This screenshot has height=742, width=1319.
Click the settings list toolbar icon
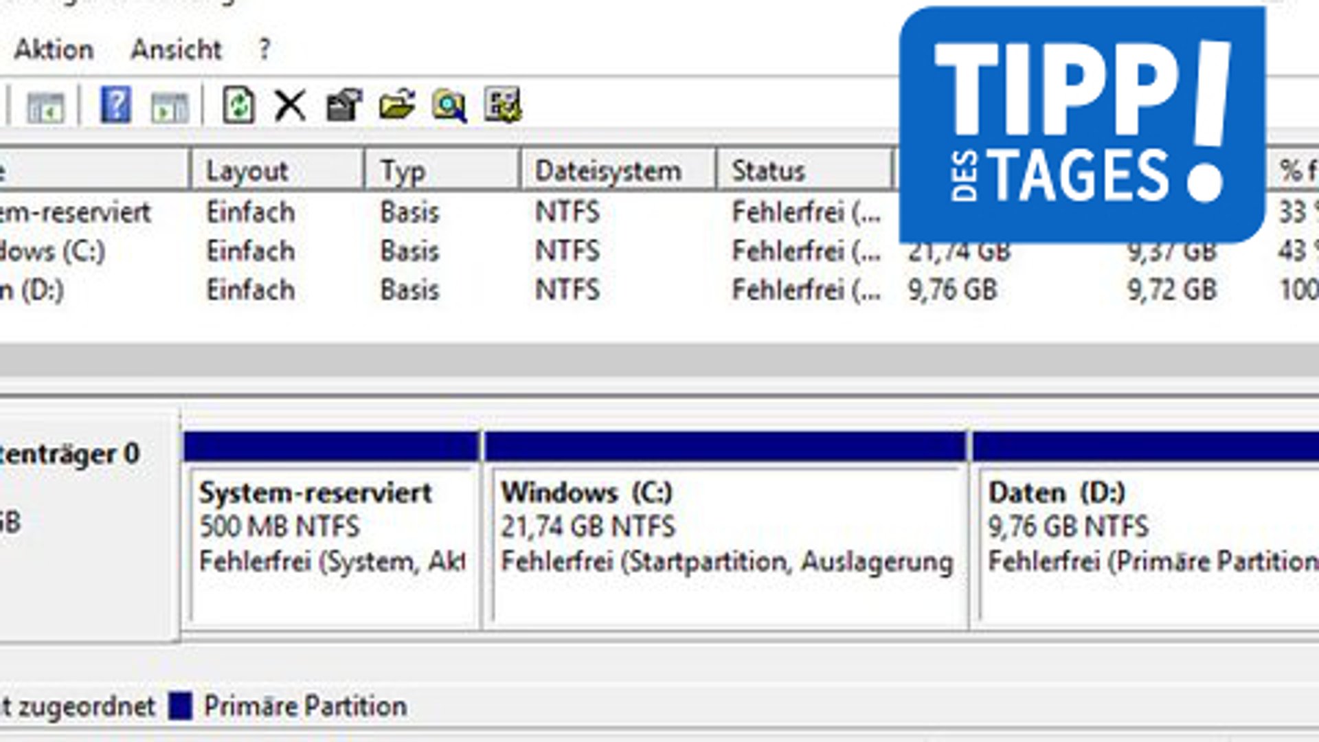(503, 105)
